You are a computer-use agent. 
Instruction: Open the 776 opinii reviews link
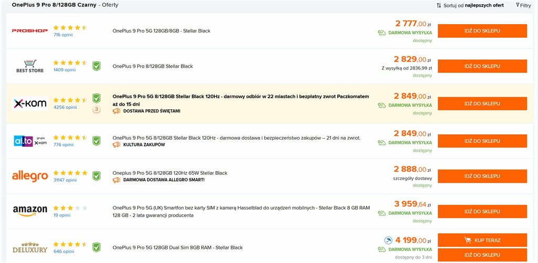[64, 145]
